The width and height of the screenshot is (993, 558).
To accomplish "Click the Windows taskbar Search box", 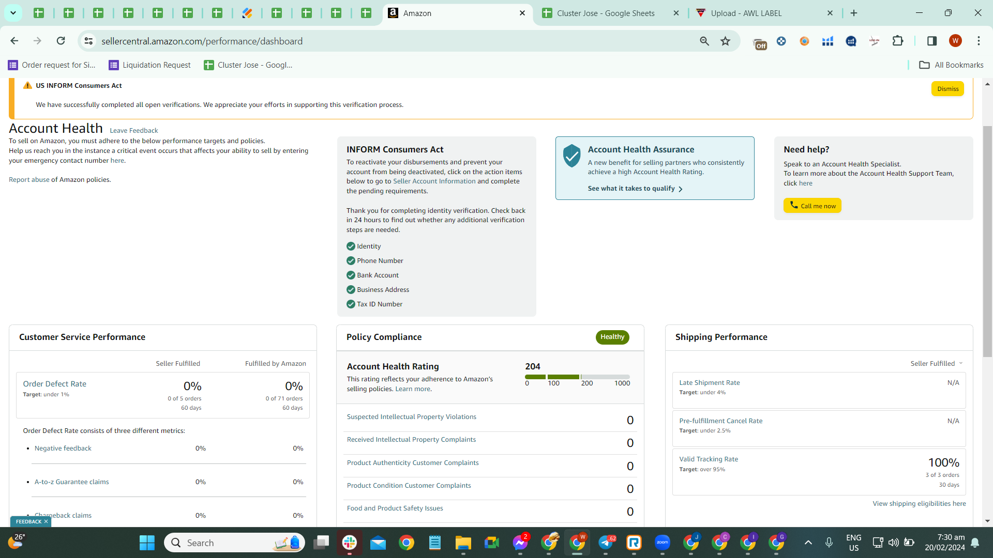I will coord(234,542).
